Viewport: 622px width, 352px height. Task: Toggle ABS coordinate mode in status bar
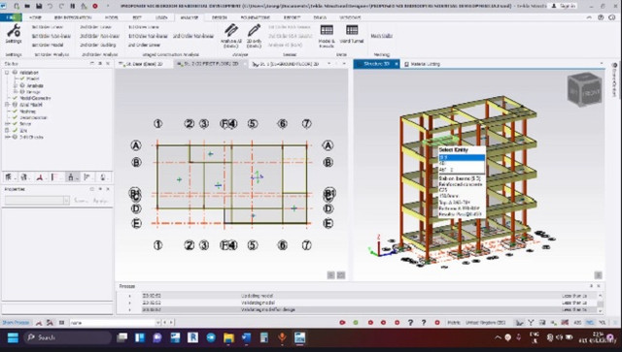click(577, 323)
